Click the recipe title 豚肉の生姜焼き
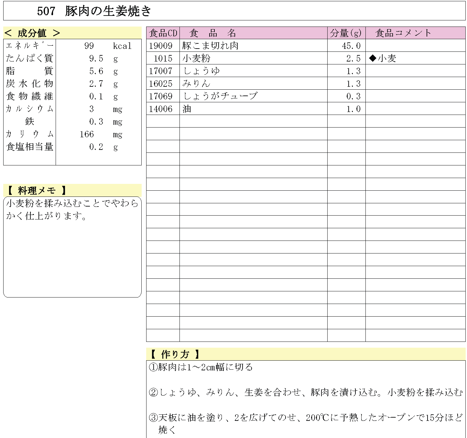The width and height of the screenshot is (467, 438). pos(108,11)
